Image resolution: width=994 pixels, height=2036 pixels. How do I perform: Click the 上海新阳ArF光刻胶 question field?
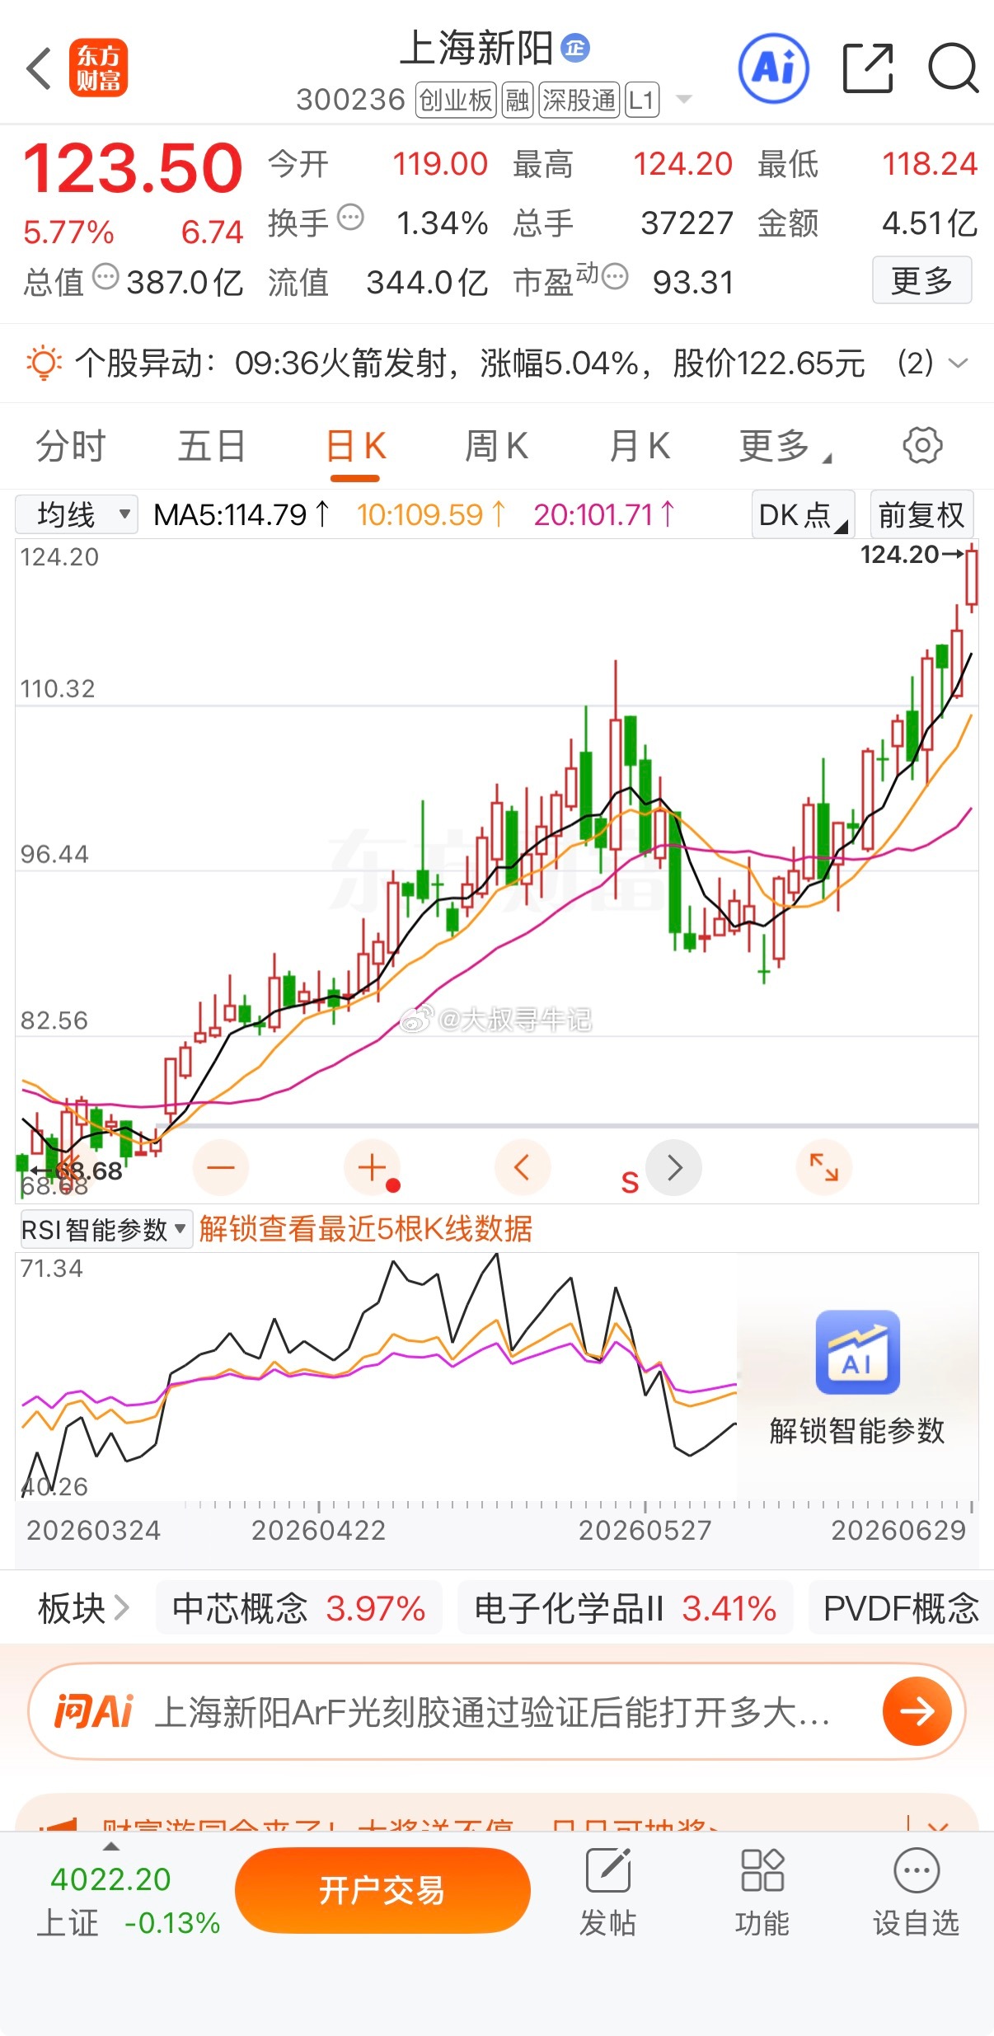point(492,1712)
